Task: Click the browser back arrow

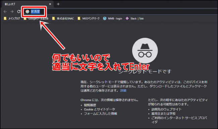Action: tap(5, 11)
